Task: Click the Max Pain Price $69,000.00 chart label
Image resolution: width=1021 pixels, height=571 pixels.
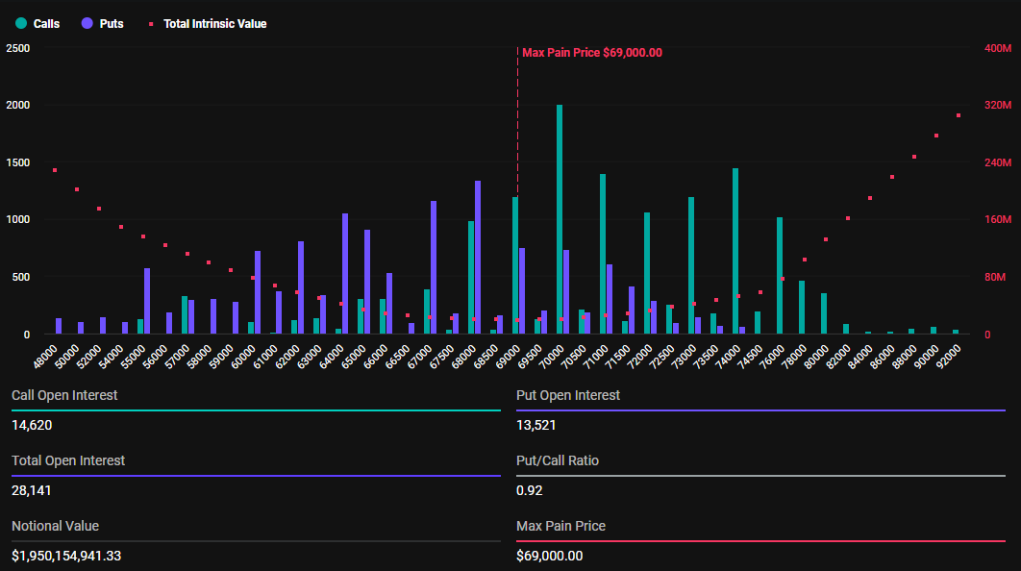Action: pyautogui.click(x=592, y=53)
